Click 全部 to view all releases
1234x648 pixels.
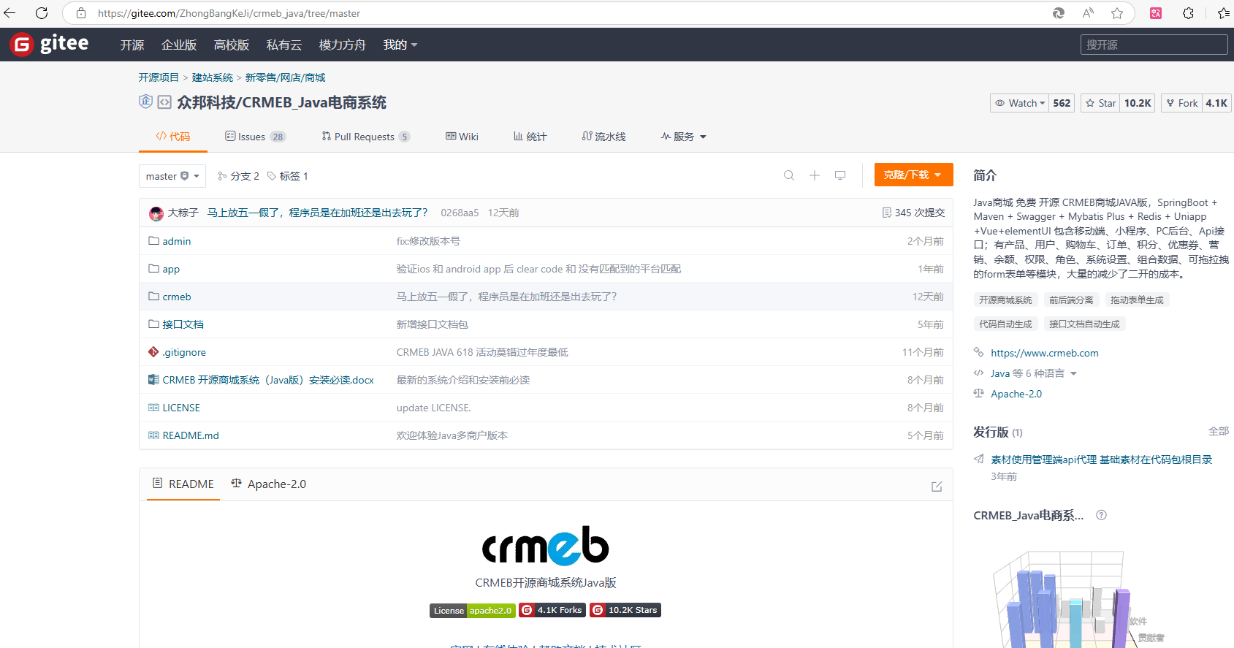point(1219,431)
